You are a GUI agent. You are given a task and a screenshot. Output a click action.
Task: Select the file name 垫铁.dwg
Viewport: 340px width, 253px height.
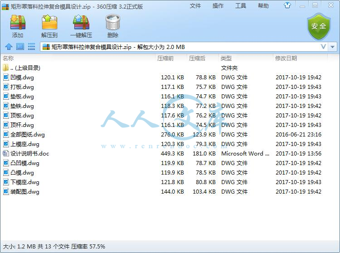(x=22, y=106)
